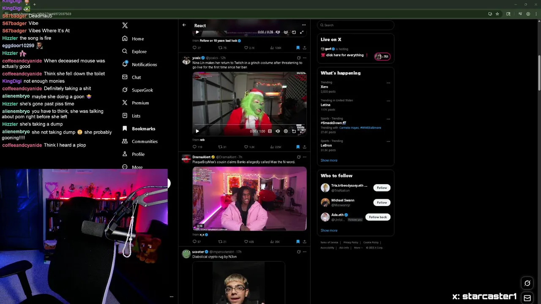Go to Explore

[134, 52]
